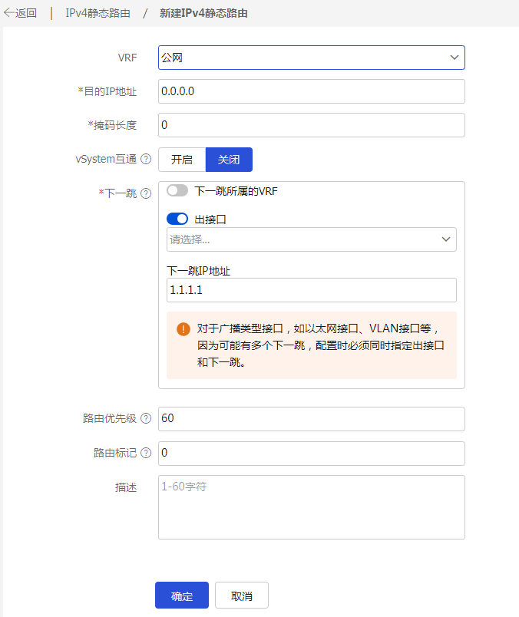Expand the 出接口 请选择 dropdown
The height and width of the screenshot is (617, 519).
tap(311, 239)
